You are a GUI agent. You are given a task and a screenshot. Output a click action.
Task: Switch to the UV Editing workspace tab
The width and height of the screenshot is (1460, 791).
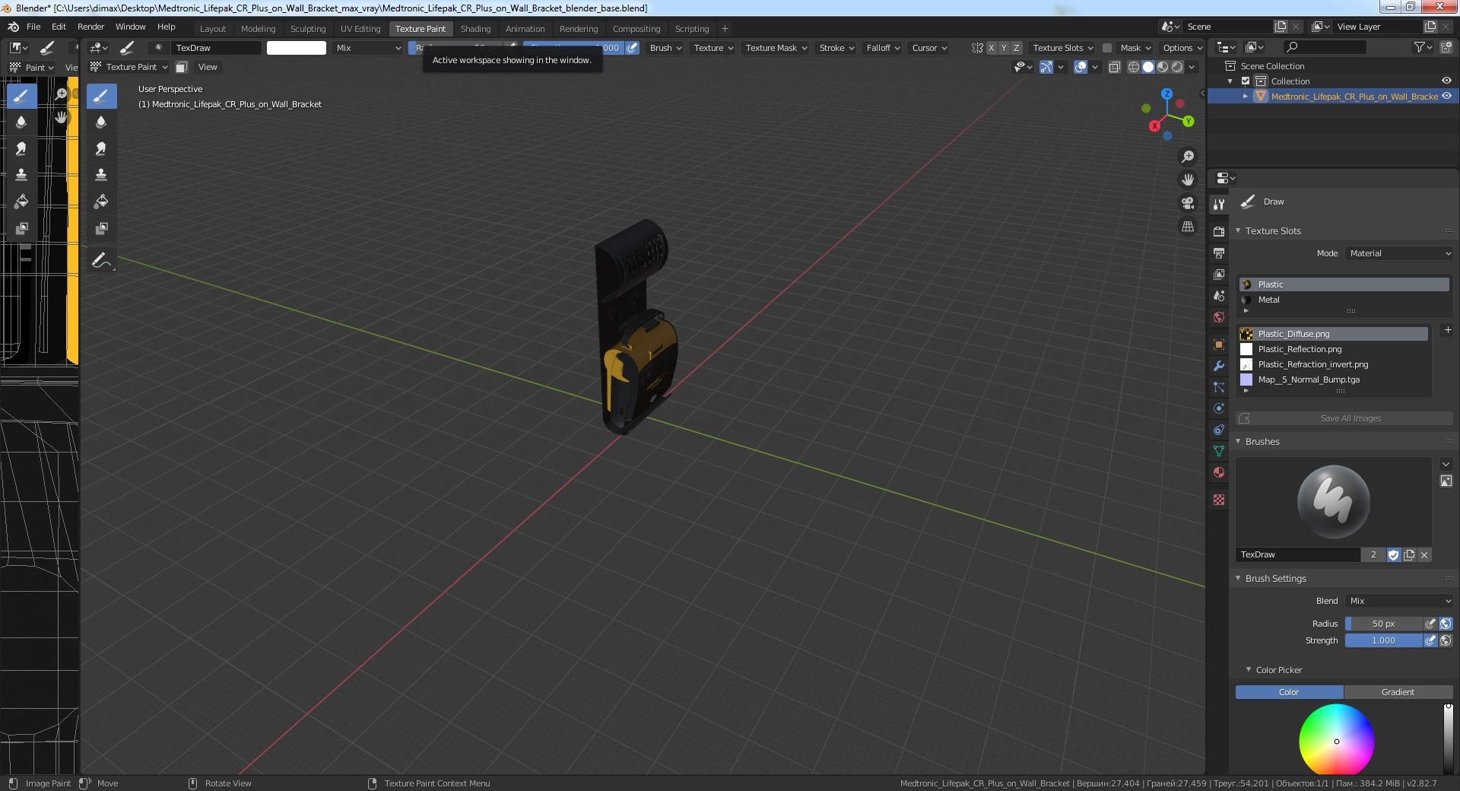coord(360,29)
